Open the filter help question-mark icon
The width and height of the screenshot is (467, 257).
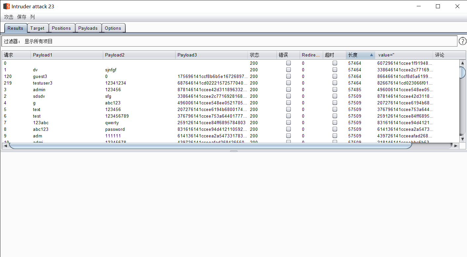(462, 41)
